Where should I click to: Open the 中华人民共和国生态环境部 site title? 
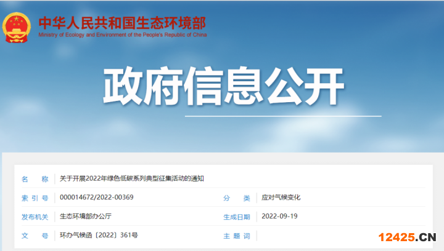click(122, 23)
